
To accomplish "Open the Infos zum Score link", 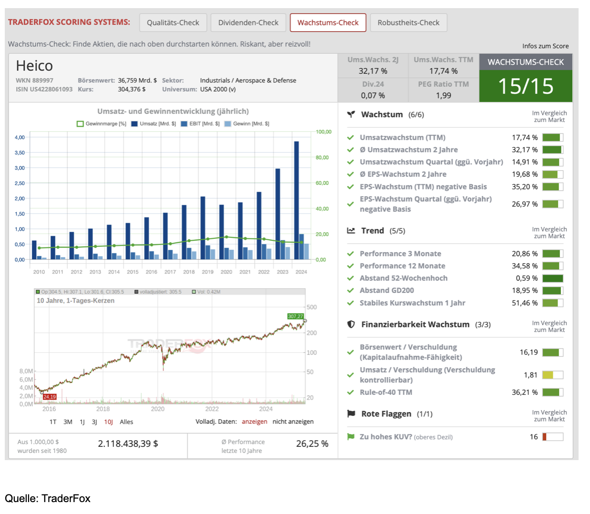I will [x=545, y=46].
